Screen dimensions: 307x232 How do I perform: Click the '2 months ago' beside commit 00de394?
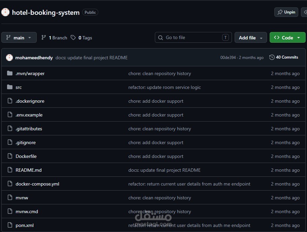(251, 57)
